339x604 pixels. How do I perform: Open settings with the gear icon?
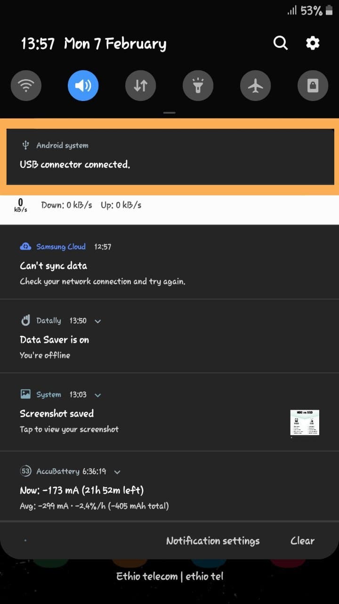(x=313, y=43)
